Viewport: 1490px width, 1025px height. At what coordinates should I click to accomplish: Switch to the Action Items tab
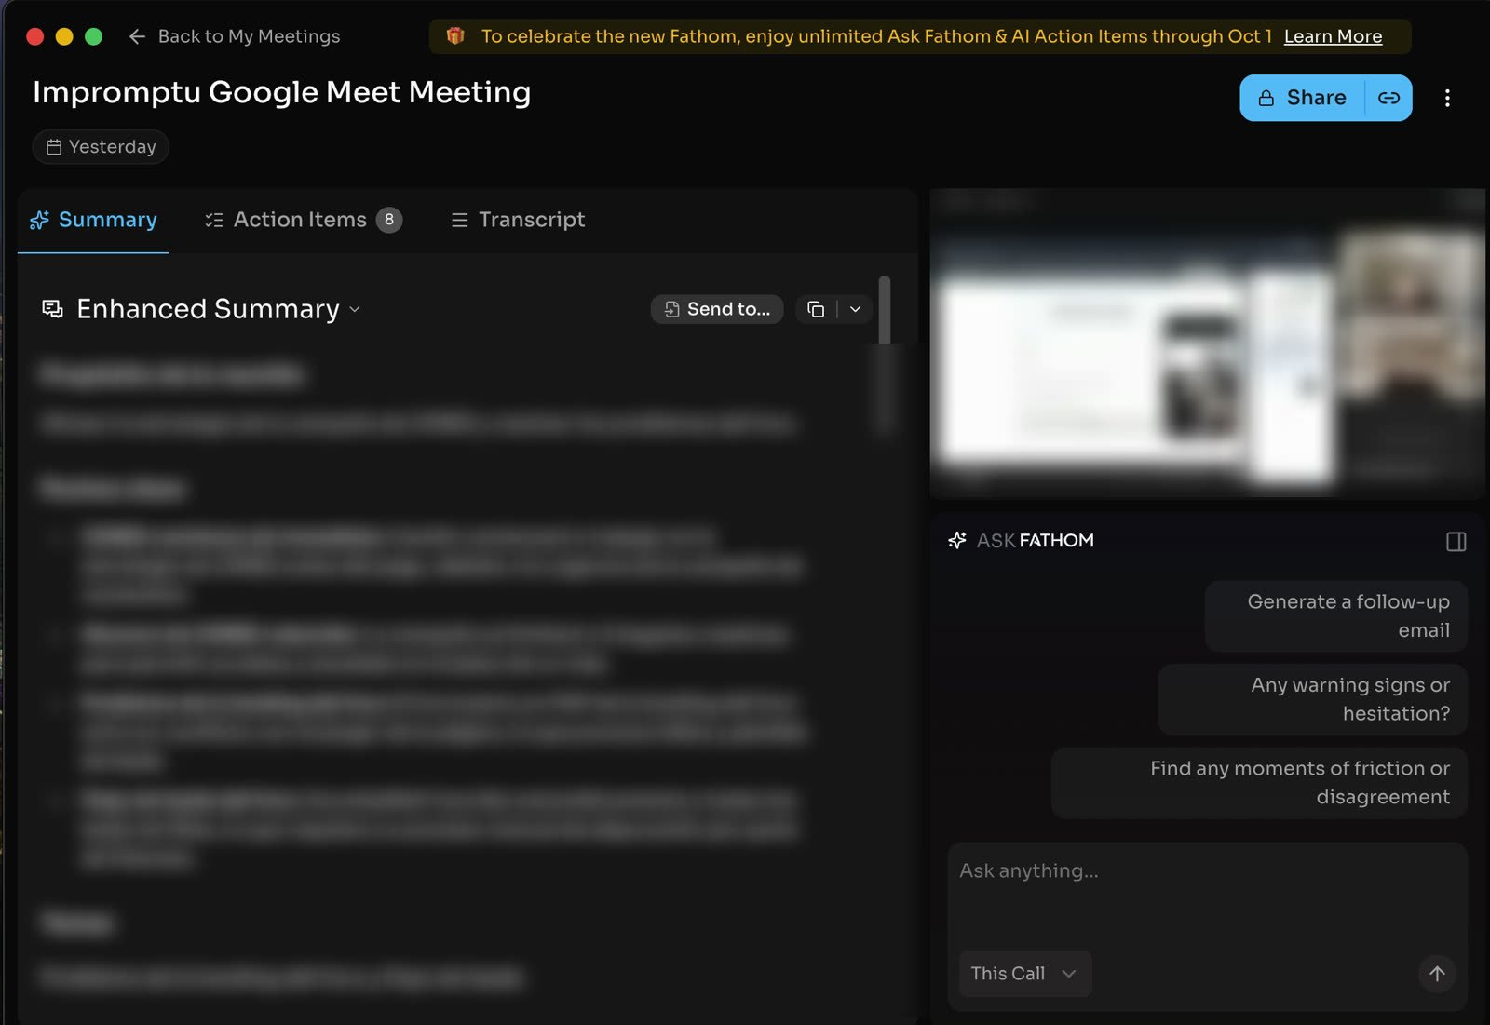click(x=303, y=220)
